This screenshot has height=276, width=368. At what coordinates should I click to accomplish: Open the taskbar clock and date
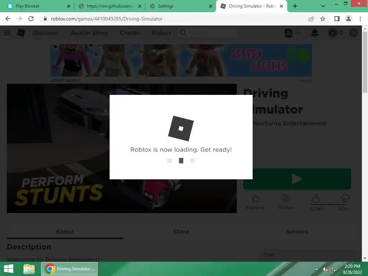(x=352, y=269)
